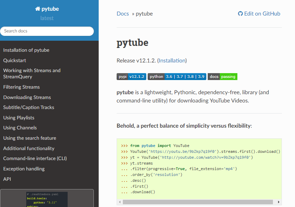Click the .filter(progressive=True code line
This screenshot has width=295, height=207.
(x=179, y=169)
